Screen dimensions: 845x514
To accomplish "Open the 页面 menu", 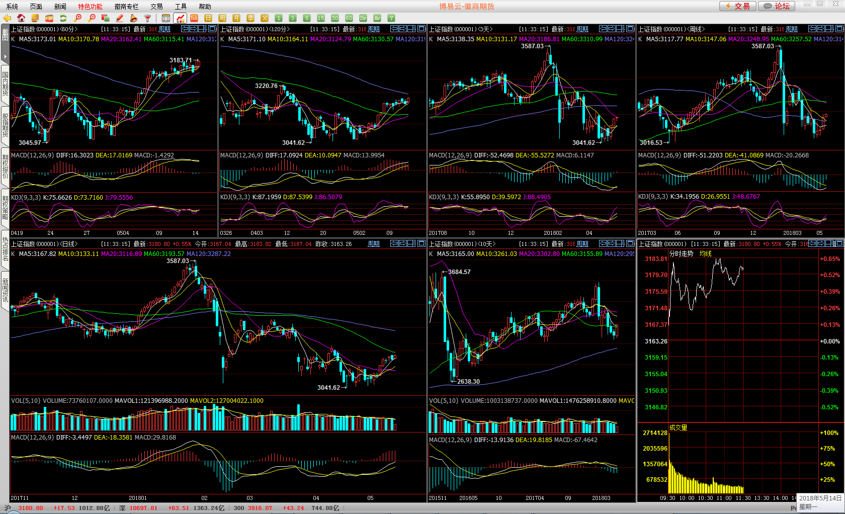I will click(36, 7).
